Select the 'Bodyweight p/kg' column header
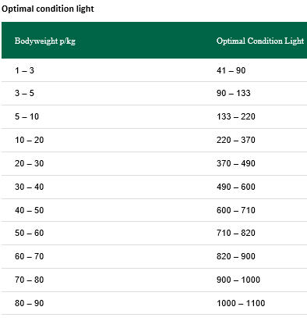This screenshot has height=321, width=307. 45,41
